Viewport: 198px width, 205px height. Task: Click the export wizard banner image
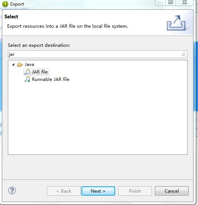176,23
